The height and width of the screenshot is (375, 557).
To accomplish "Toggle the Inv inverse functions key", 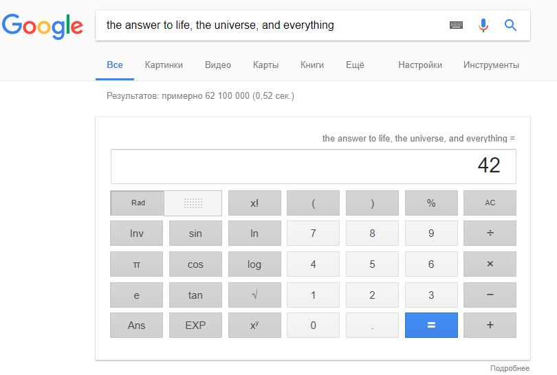I will pyautogui.click(x=137, y=234).
